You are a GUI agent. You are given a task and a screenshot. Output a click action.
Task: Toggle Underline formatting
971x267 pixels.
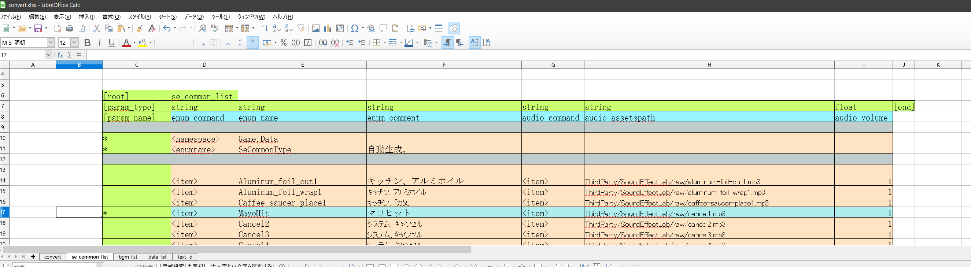point(112,43)
